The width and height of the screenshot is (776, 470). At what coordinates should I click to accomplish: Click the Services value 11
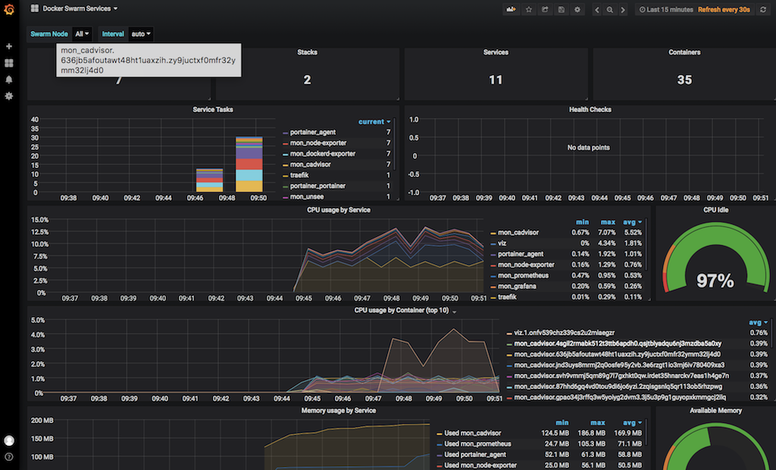click(x=496, y=80)
